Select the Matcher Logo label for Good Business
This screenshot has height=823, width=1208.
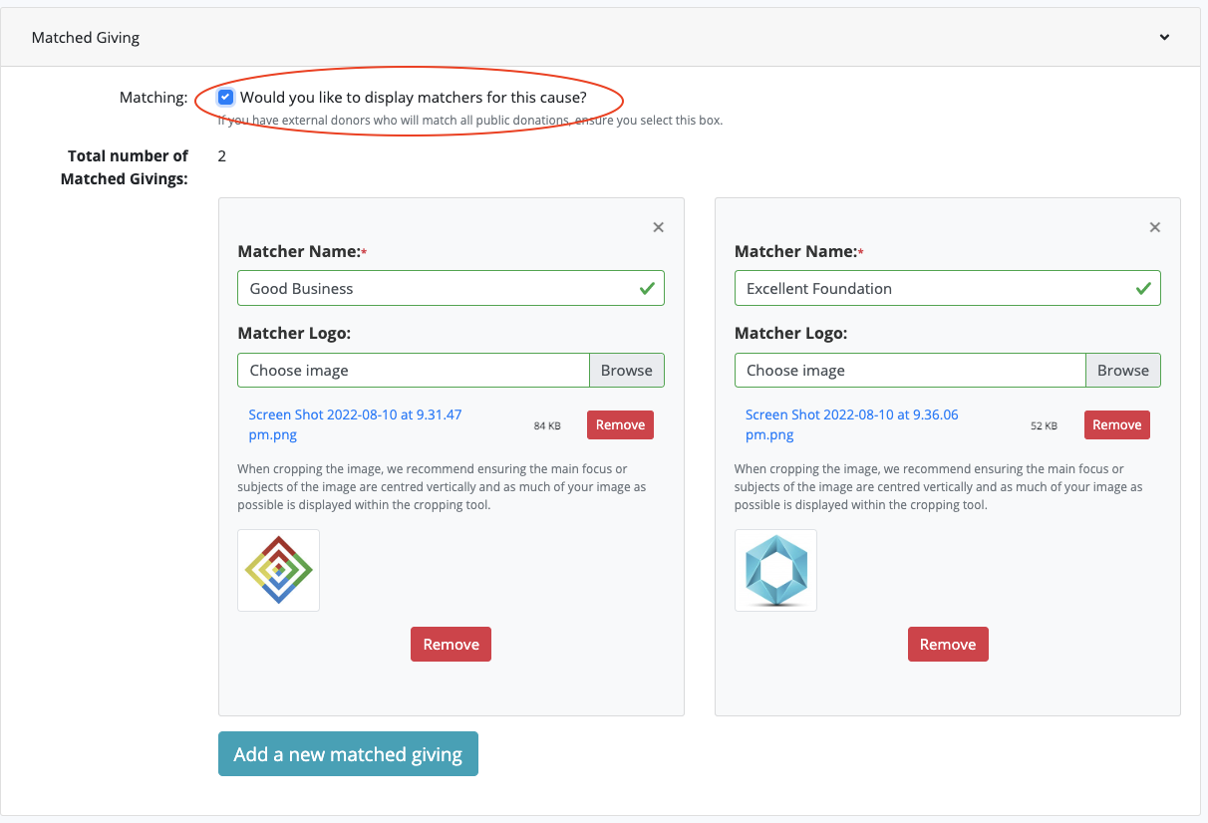coord(289,332)
